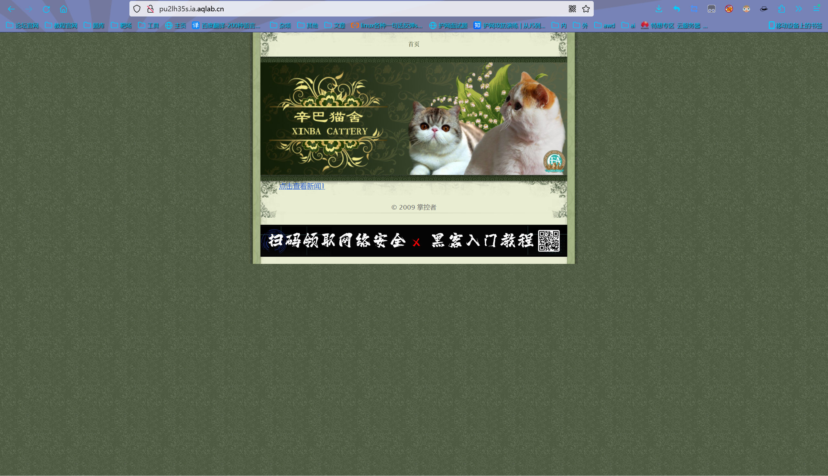Launch the black hat extension
This screenshot has width=828, height=476.
[764, 9]
